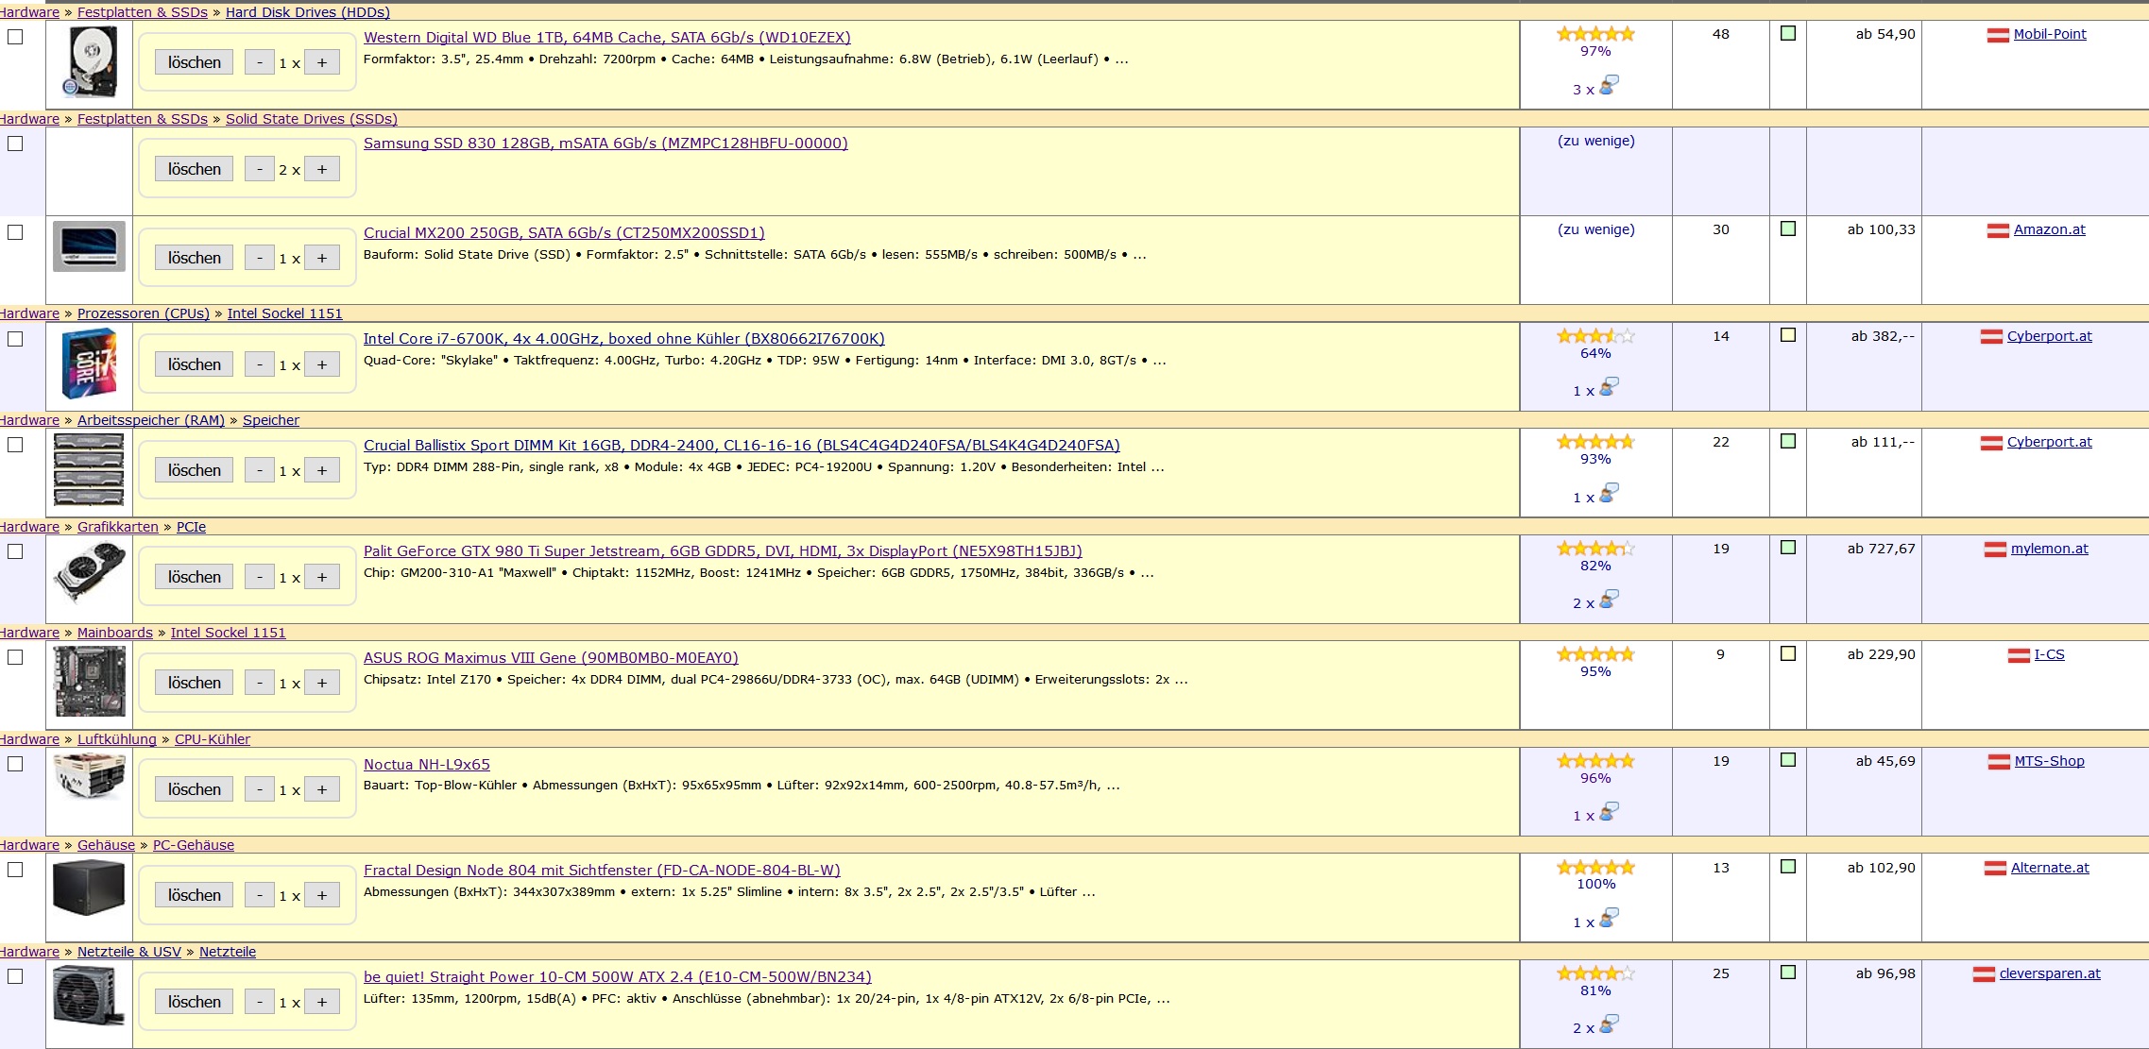Click flag icon next to Cyberport.at for i7-6700K
This screenshot has height=1049, width=2149.
[x=1991, y=337]
